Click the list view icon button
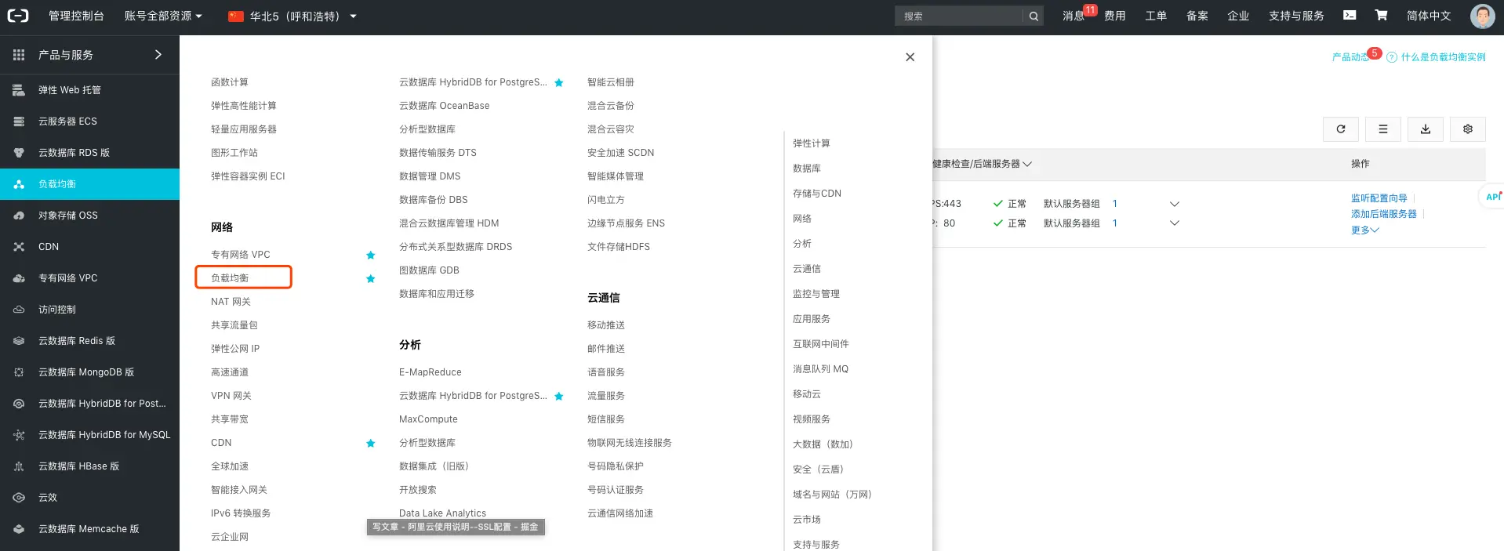The width and height of the screenshot is (1504, 551). click(1383, 129)
